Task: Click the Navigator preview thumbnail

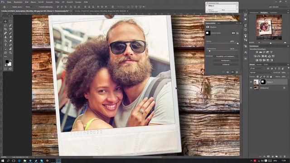Action: click(269, 27)
